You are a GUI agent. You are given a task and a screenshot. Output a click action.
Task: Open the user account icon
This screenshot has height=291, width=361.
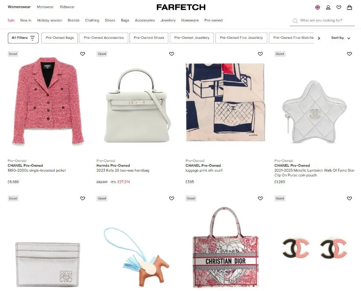[x=328, y=7]
